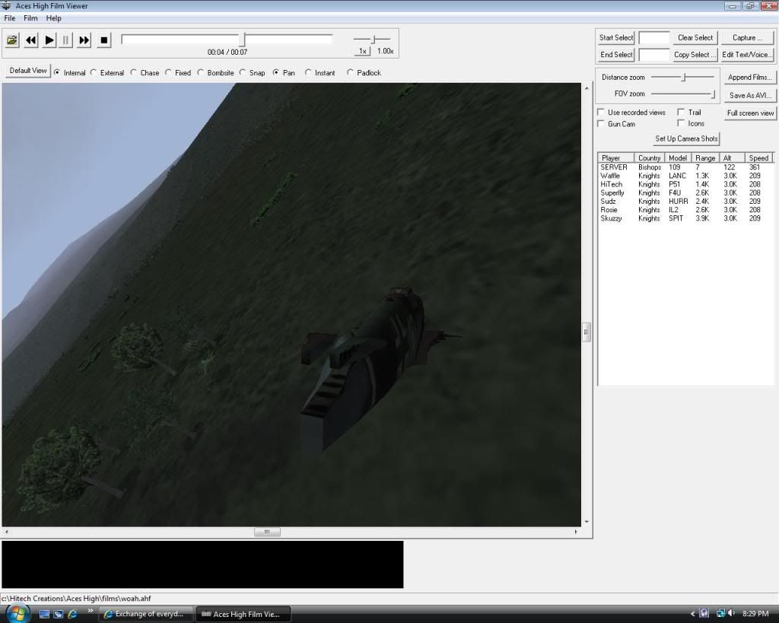779x623 pixels.
Task: Select the Sudz player row
Action: click(x=685, y=202)
